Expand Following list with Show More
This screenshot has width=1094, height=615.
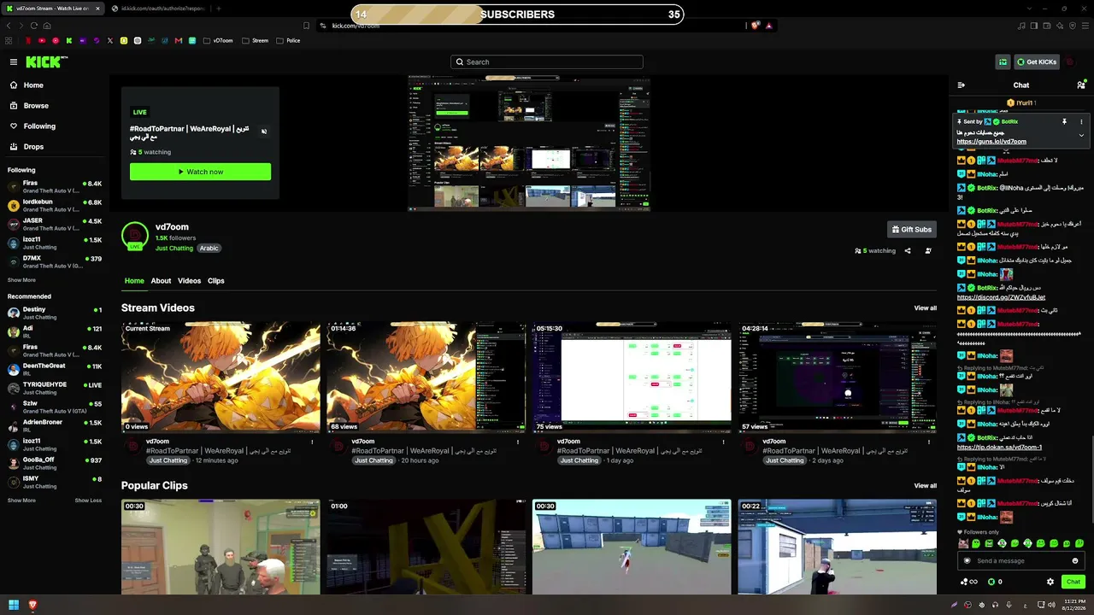21,280
